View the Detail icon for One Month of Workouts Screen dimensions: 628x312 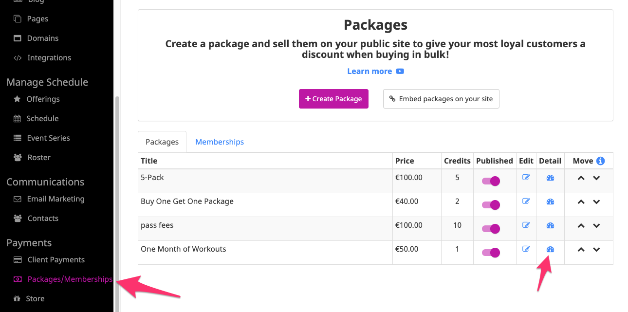tap(550, 249)
